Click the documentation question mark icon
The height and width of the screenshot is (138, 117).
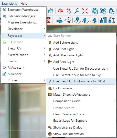(x=50, y=134)
